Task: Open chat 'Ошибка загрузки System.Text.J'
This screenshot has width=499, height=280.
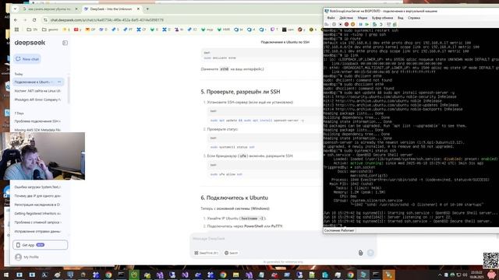Action: tap(37, 187)
